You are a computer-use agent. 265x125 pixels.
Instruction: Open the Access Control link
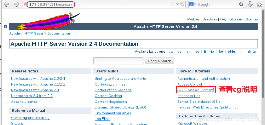pos(190,84)
